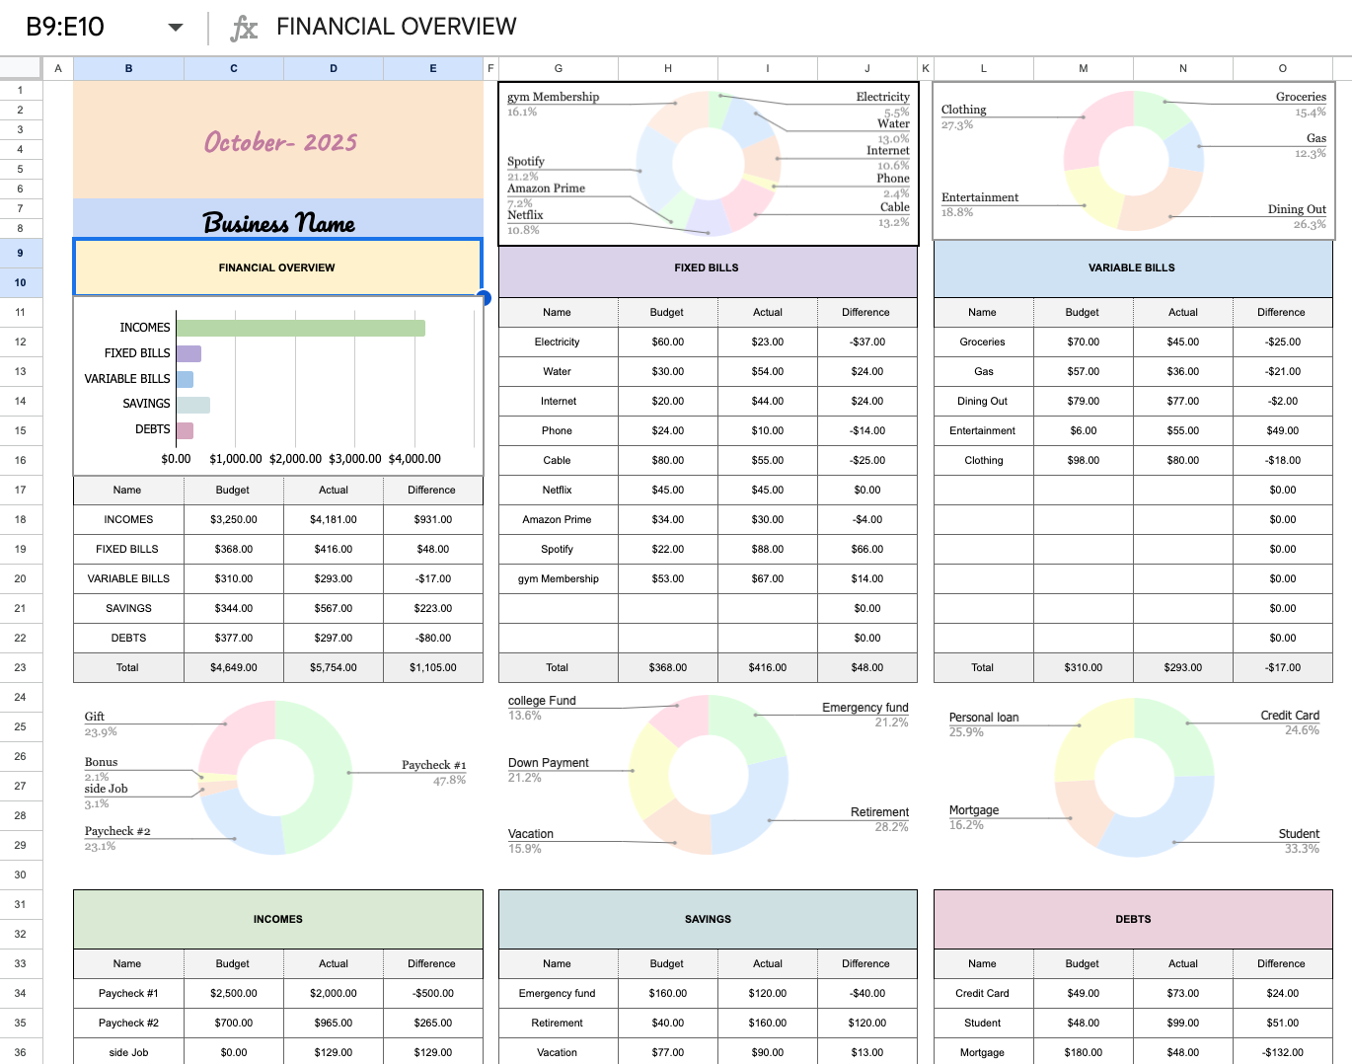Select column G header

(x=558, y=68)
